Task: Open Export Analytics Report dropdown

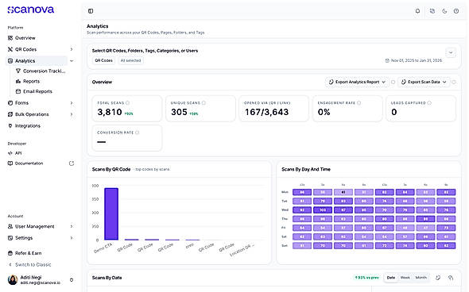Action: (357, 82)
